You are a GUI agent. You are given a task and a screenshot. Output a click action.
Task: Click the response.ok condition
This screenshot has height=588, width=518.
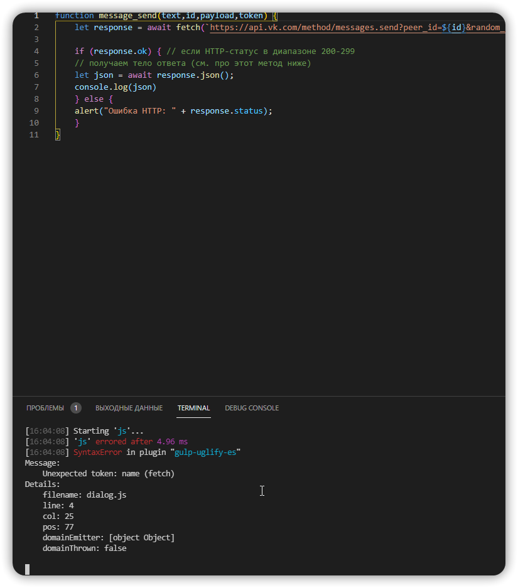point(121,51)
